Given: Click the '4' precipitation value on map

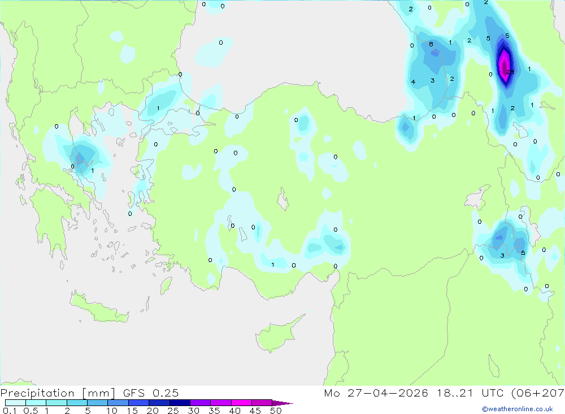Looking at the screenshot, I should point(414,82).
